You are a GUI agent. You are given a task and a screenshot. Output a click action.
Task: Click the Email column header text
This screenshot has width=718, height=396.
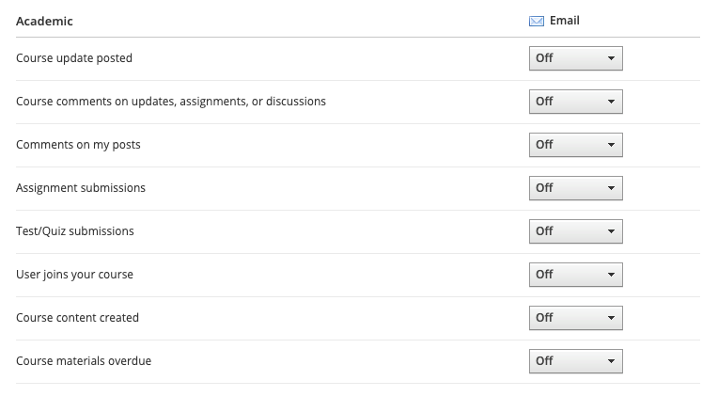click(565, 21)
